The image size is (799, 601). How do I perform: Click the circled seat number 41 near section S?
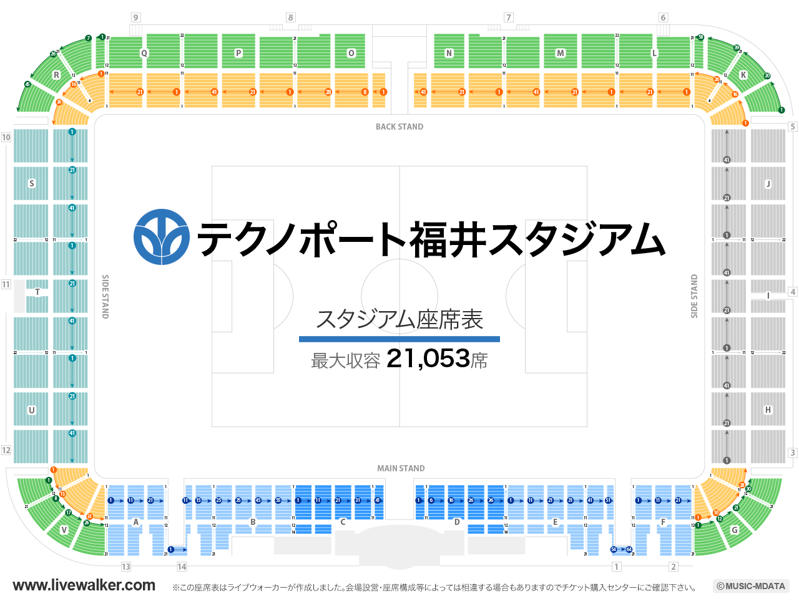pos(72,207)
